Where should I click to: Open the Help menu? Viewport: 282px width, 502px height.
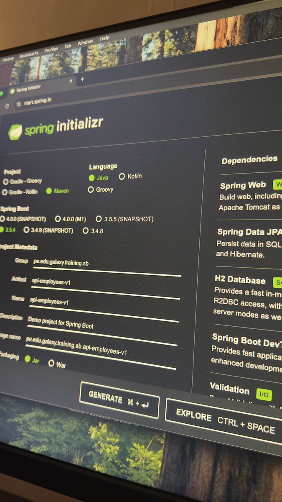point(104,38)
